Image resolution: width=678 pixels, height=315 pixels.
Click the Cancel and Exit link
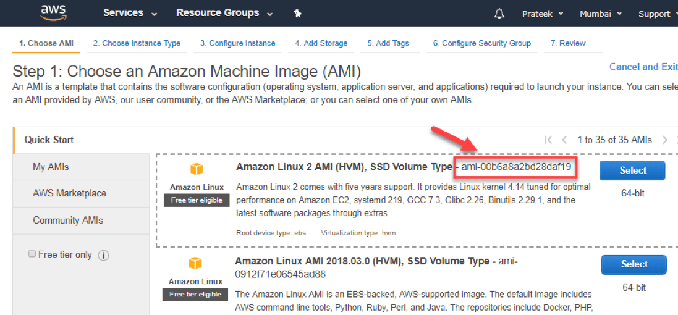coord(643,67)
